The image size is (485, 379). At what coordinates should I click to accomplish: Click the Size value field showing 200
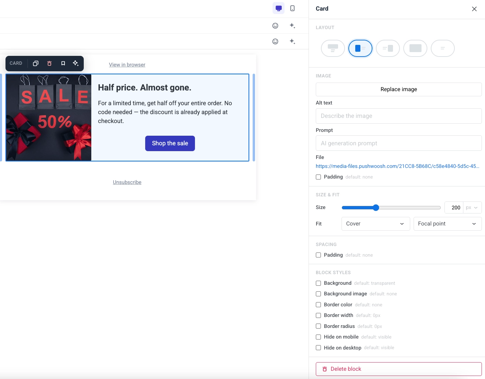454,208
